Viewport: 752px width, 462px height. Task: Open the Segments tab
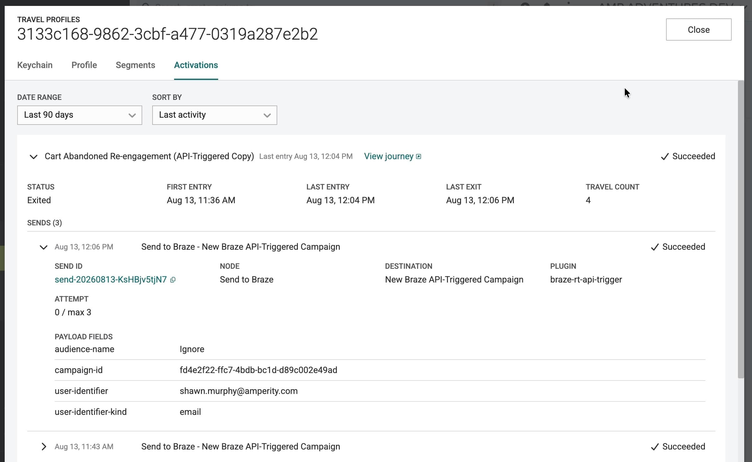pos(135,65)
